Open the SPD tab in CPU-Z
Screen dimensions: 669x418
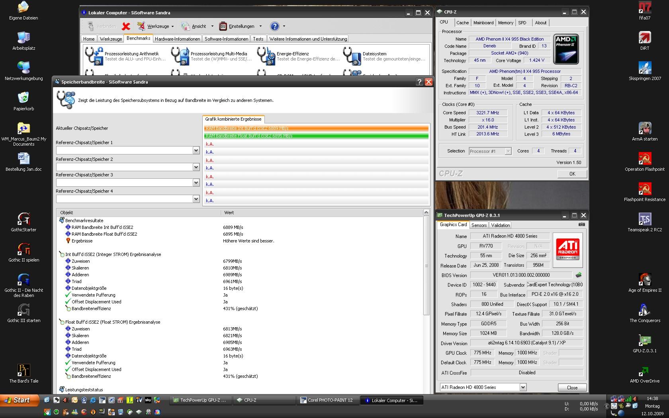pyautogui.click(x=522, y=23)
